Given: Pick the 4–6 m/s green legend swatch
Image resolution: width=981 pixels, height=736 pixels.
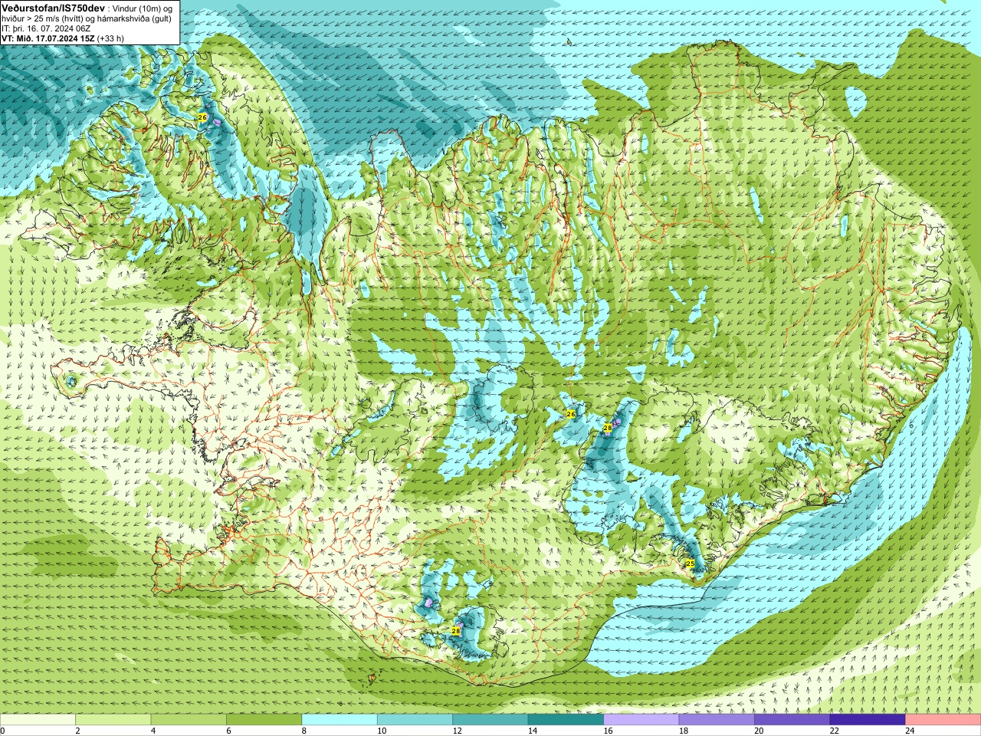Looking at the screenshot, I should point(189,720).
